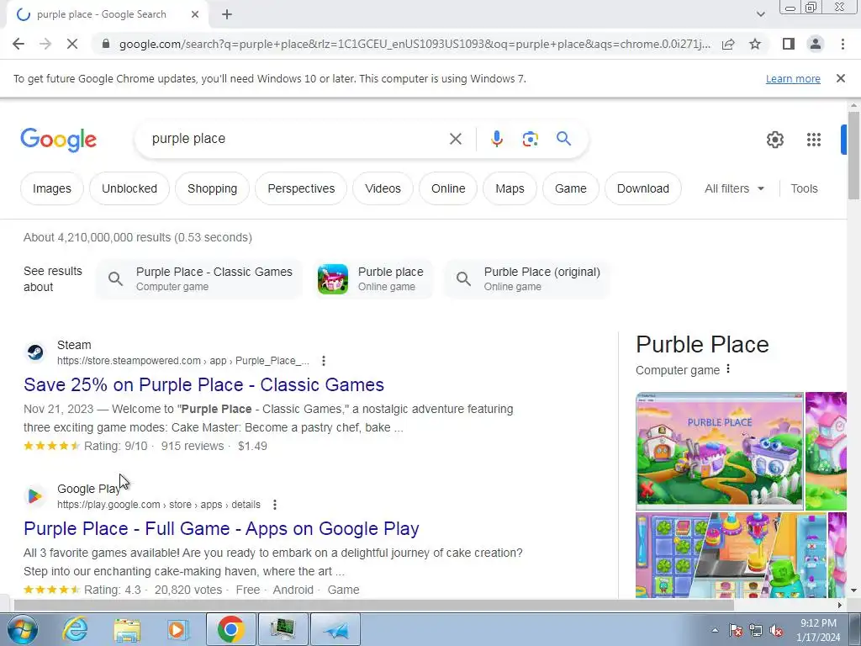Start voice search with microphone icon

[496, 139]
